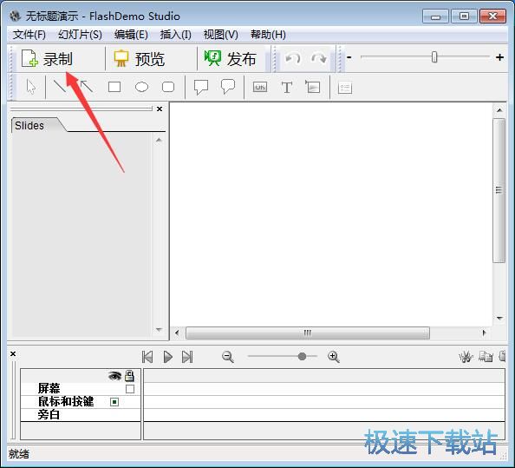Click the 录制 record button
Image resolution: width=515 pixels, height=468 pixels.
click(x=48, y=59)
